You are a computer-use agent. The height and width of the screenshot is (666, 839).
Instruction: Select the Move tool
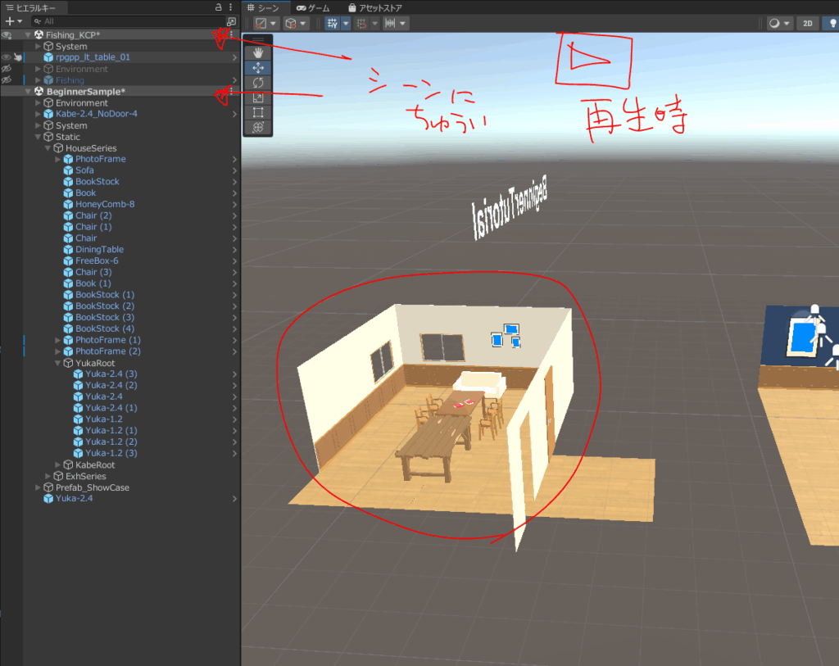(x=257, y=67)
